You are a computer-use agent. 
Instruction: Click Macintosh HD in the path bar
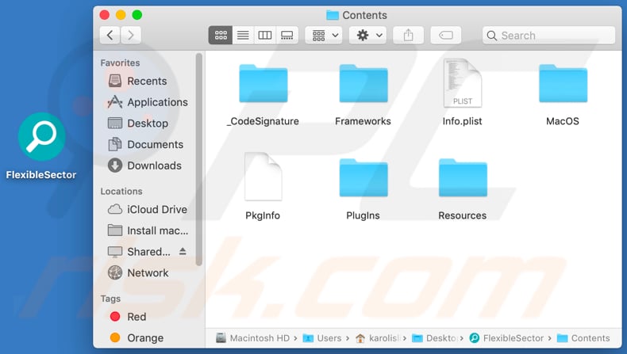coord(252,338)
